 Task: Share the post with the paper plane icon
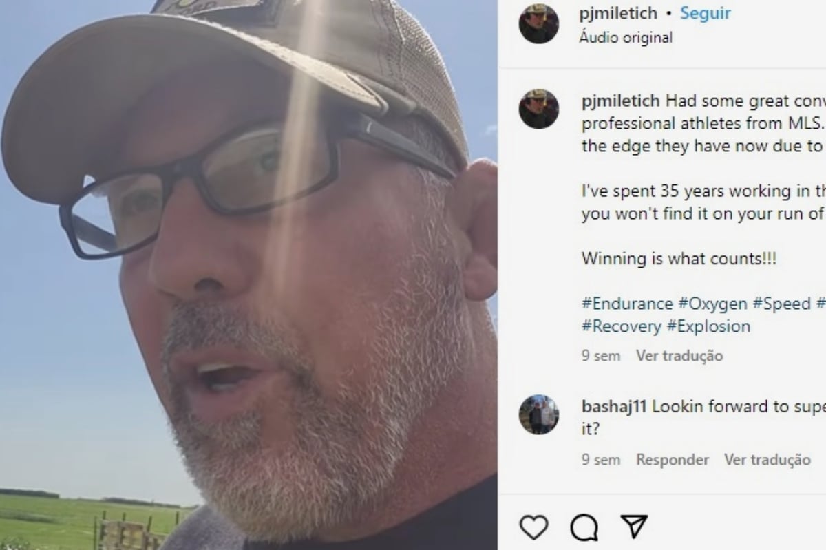(634, 527)
